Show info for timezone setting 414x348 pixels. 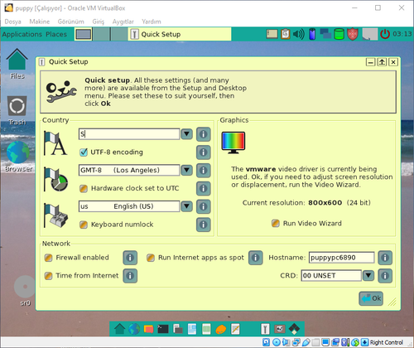[x=204, y=170]
